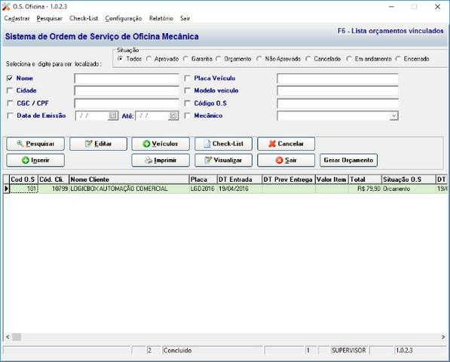Open the Data de Emissão start calendar

[113, 115]
